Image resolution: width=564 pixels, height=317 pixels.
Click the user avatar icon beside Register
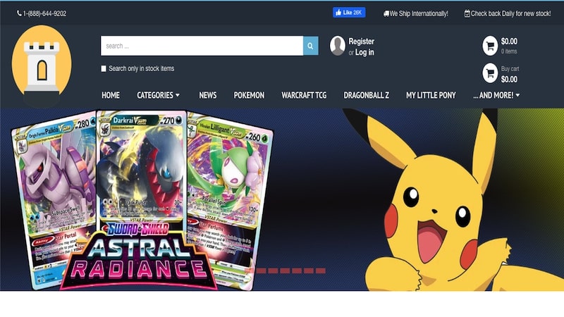338,46
